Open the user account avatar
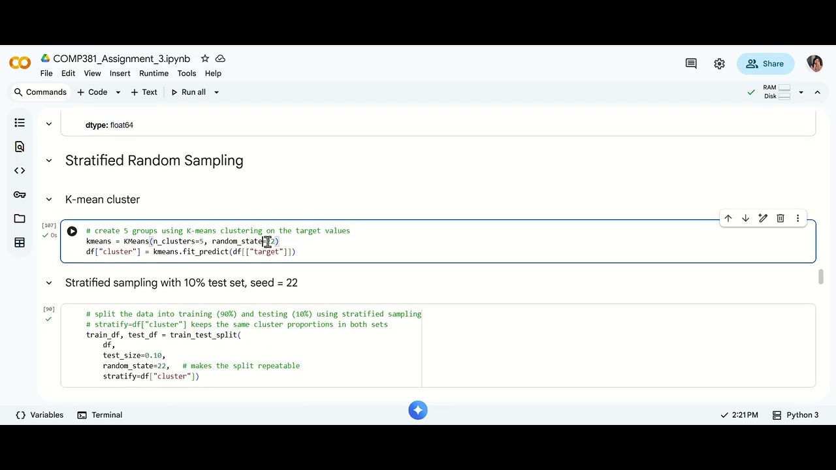 point(814,63)
